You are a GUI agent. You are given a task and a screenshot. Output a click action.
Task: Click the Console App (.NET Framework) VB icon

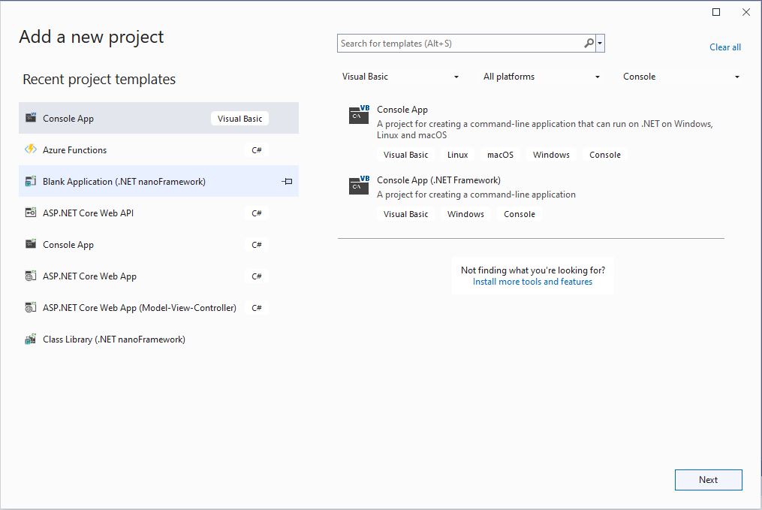click(359, 186)
